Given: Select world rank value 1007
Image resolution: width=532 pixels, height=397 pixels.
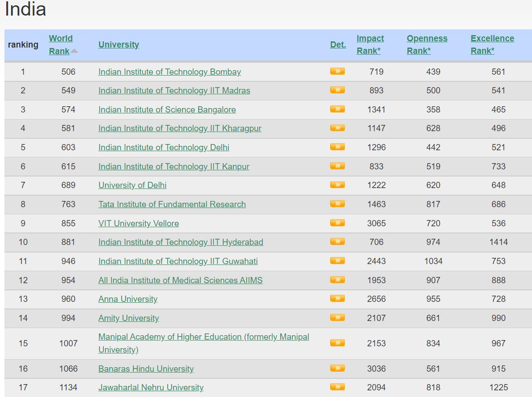Looking at the screenshot, I should click(68, 343).
